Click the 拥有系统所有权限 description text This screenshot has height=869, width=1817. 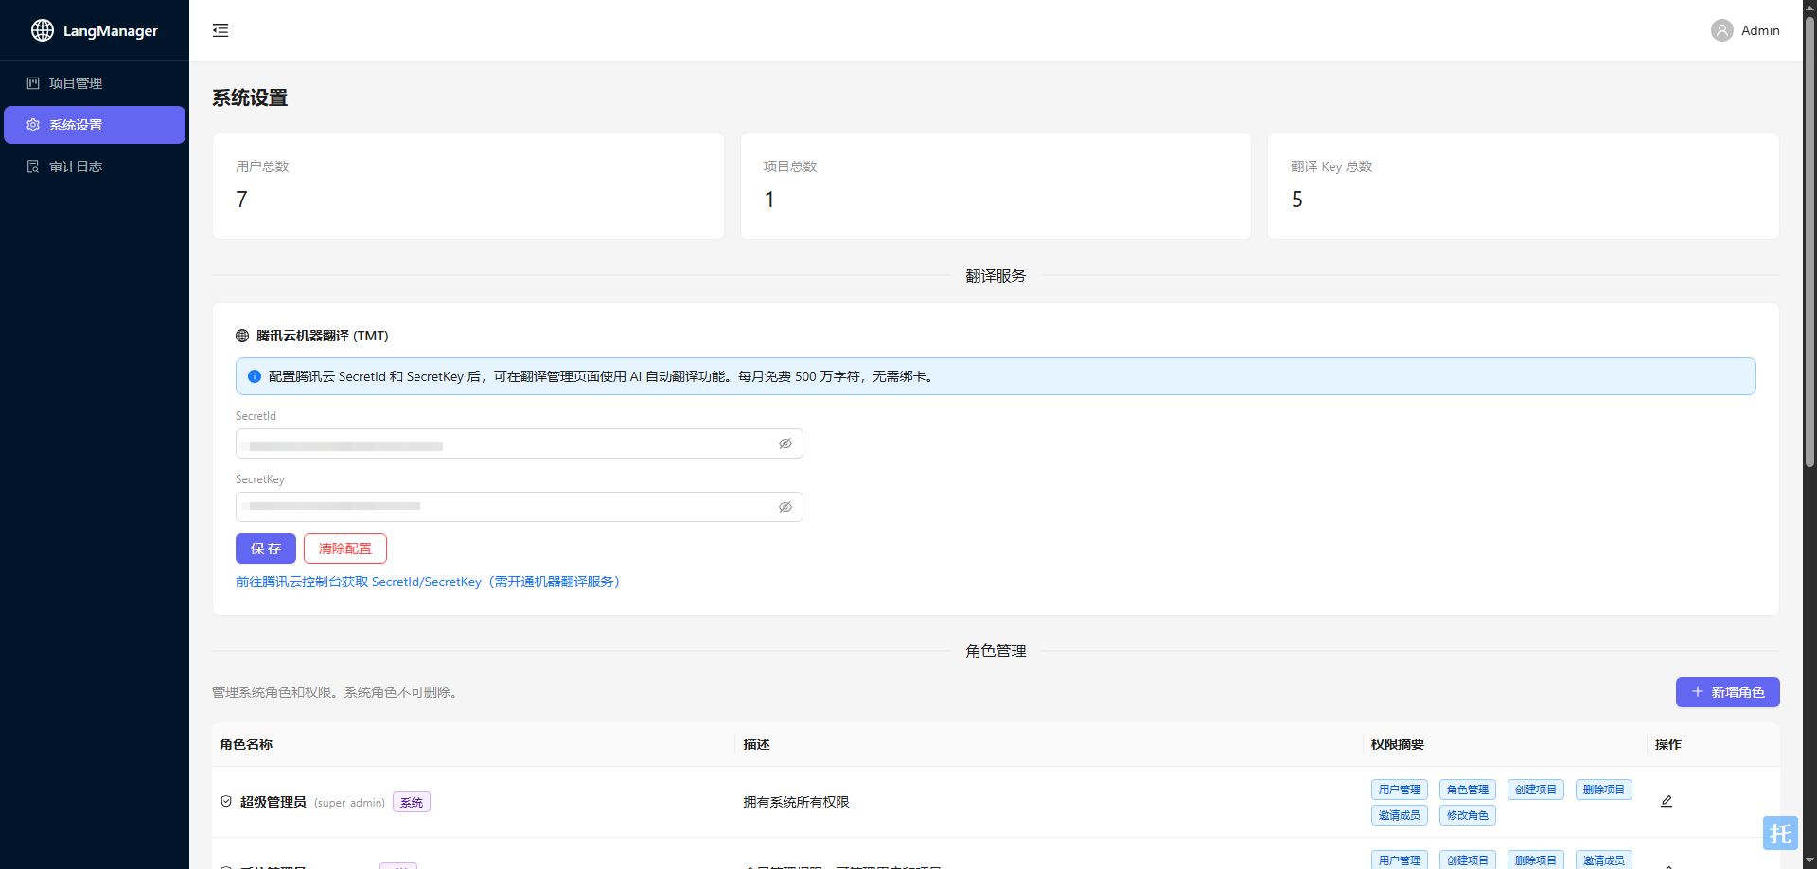[796, 802]
